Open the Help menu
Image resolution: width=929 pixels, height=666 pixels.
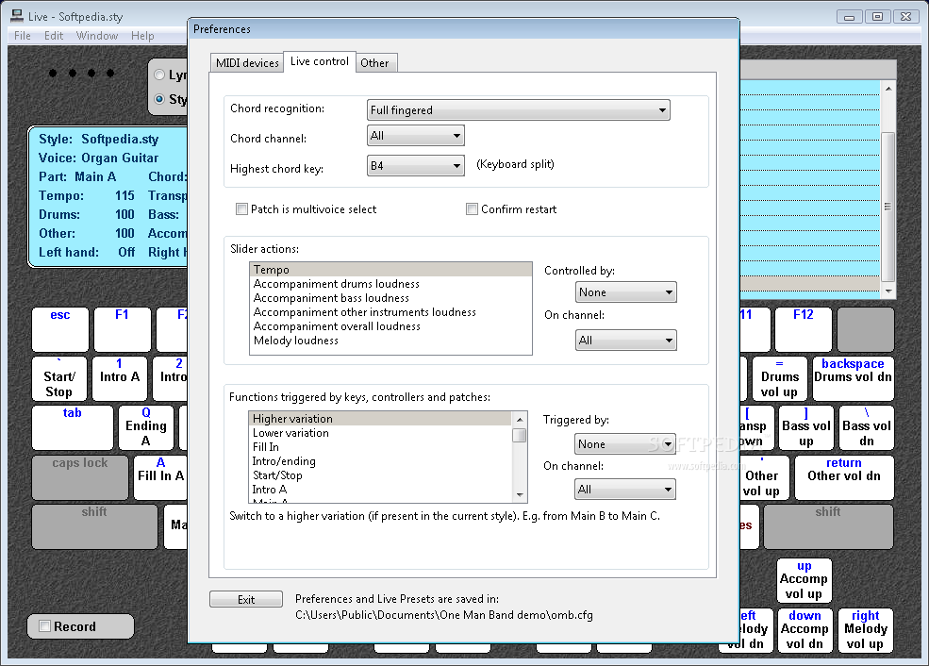coord(142,36)
